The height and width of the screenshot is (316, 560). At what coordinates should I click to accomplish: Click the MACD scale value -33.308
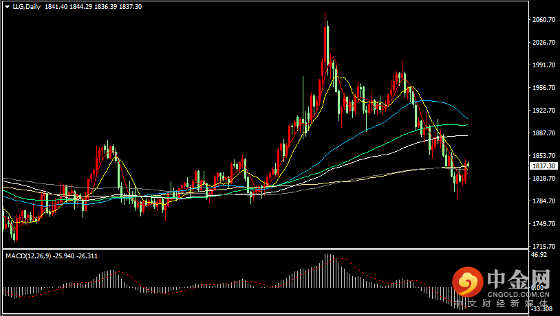tap(543, 309)
